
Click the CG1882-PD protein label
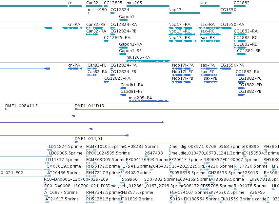(250, 85)
